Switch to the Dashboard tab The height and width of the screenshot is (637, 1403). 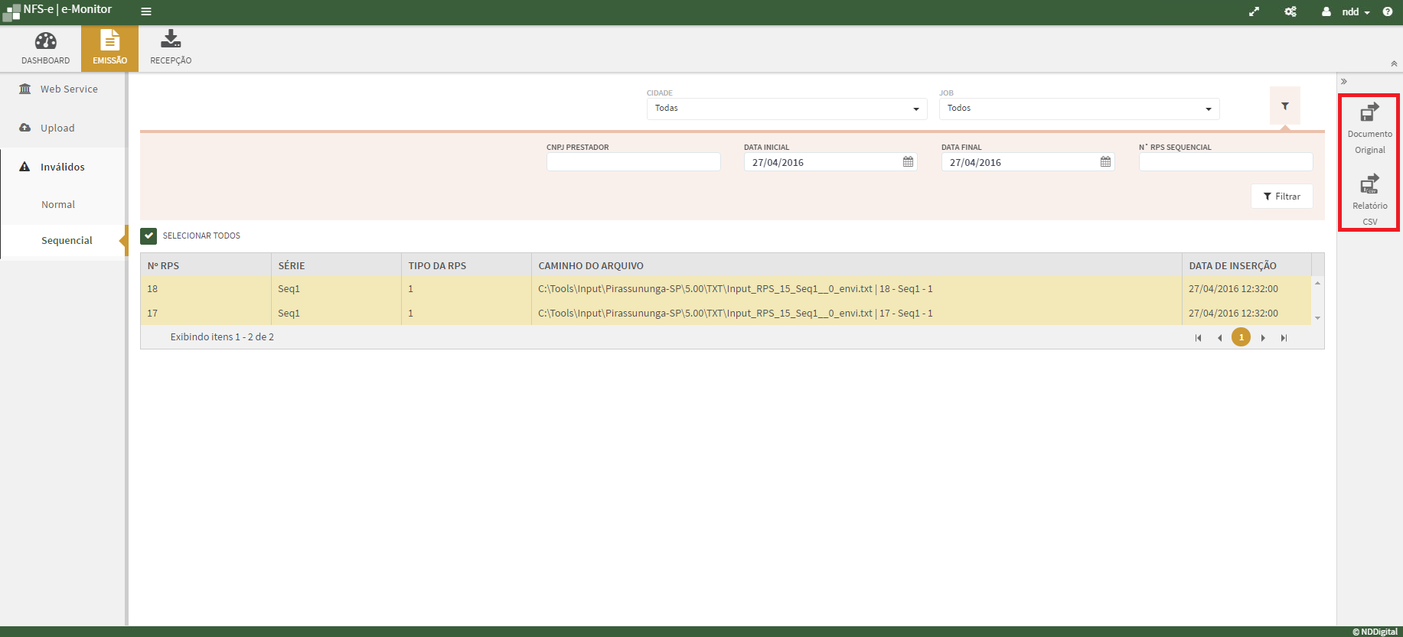(x=45, y=47)
